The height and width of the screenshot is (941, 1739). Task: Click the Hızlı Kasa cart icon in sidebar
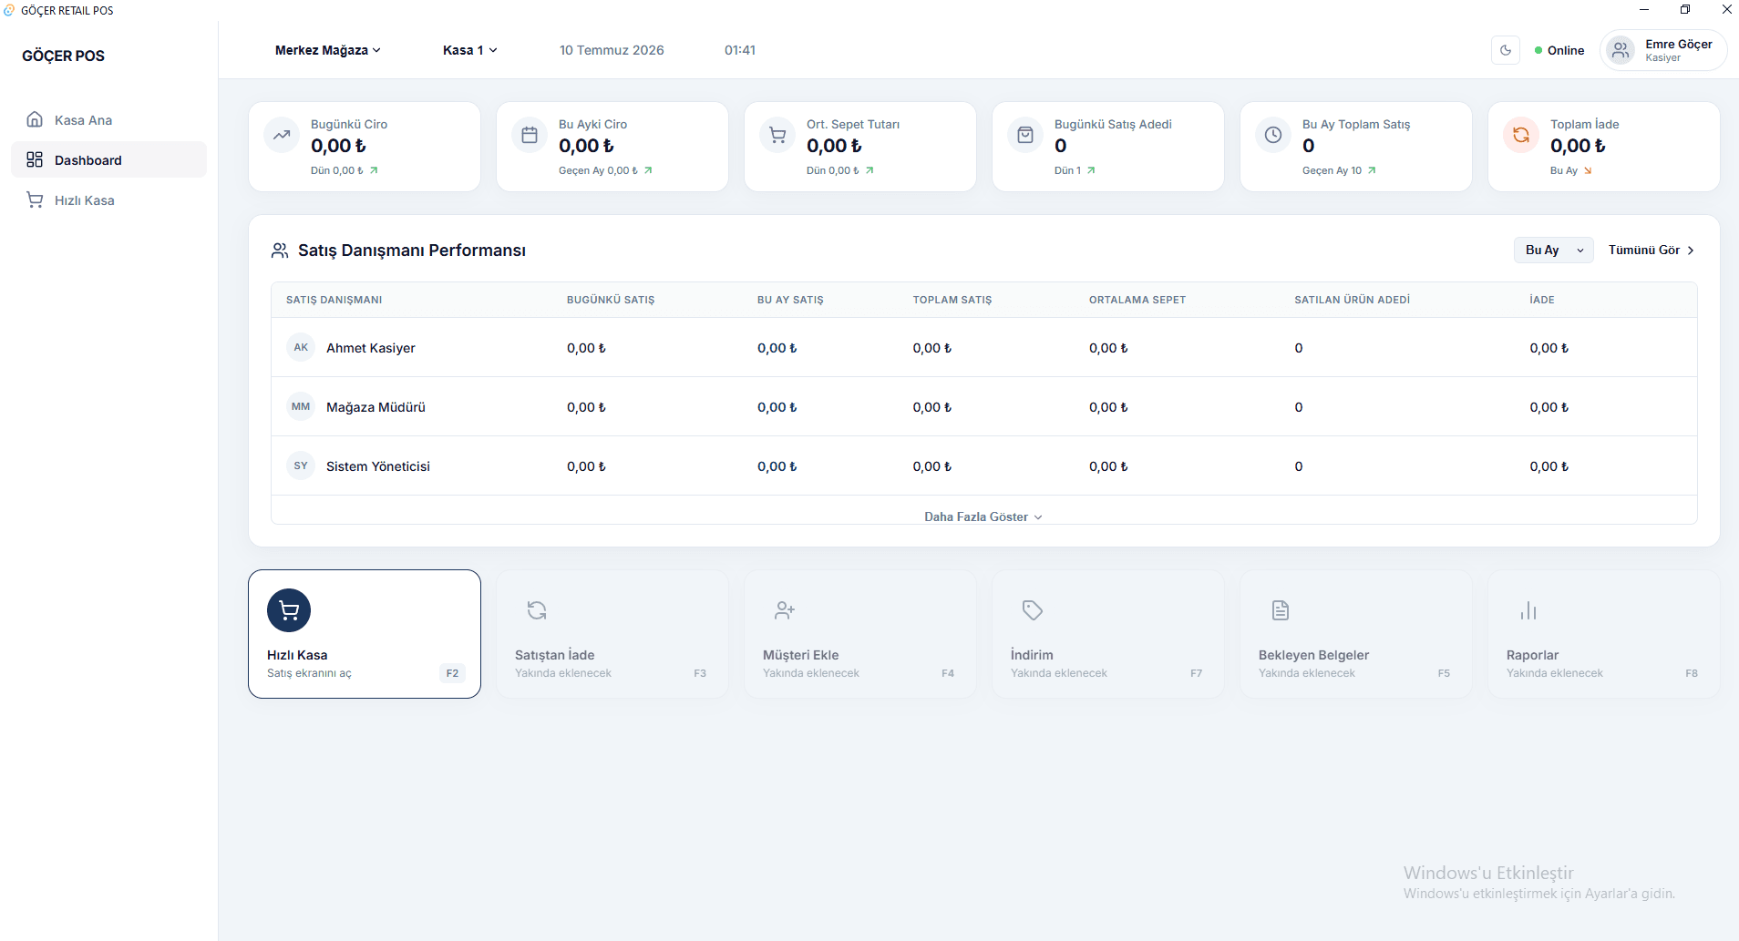coord(35,199)
